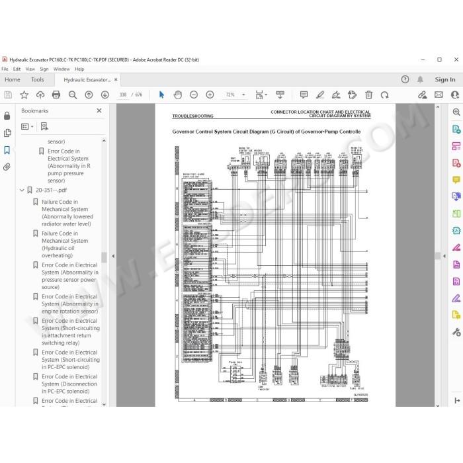
Task: Go to next page arrow
Action: (105, 95)
